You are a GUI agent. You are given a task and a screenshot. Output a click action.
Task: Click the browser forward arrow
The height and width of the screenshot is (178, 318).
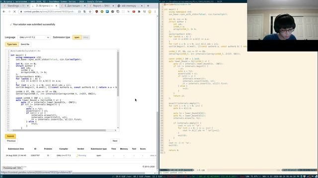click(9, 12)
